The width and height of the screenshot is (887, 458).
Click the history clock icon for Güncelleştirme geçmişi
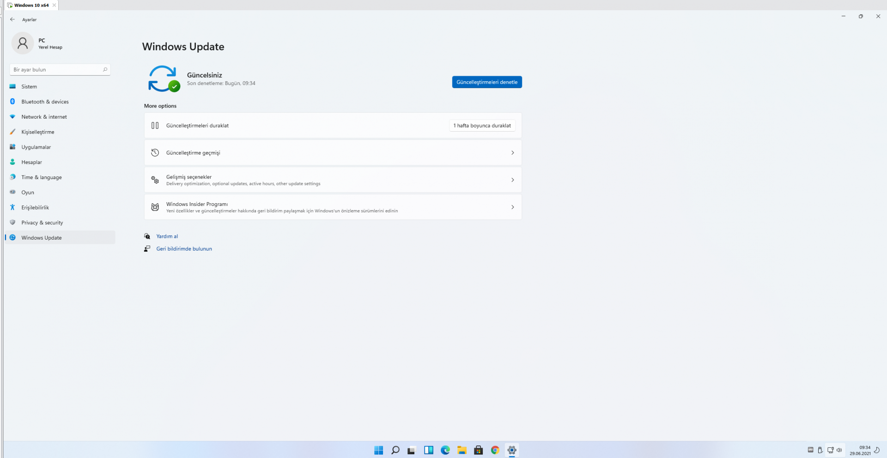(x=155, y=153)
